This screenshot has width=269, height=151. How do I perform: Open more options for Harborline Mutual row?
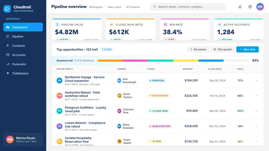(x=256, y=96)
